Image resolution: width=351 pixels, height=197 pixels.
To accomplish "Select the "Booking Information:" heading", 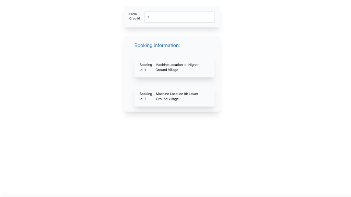I will pos(157,45).
